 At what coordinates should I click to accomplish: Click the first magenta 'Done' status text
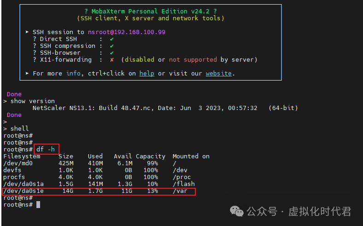(14, 94)
